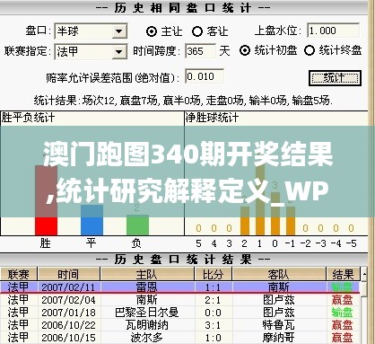Viewport: 375px width, 344px height.
Task: Select the row dated 2007/02/04
Action: pos(180,300)
